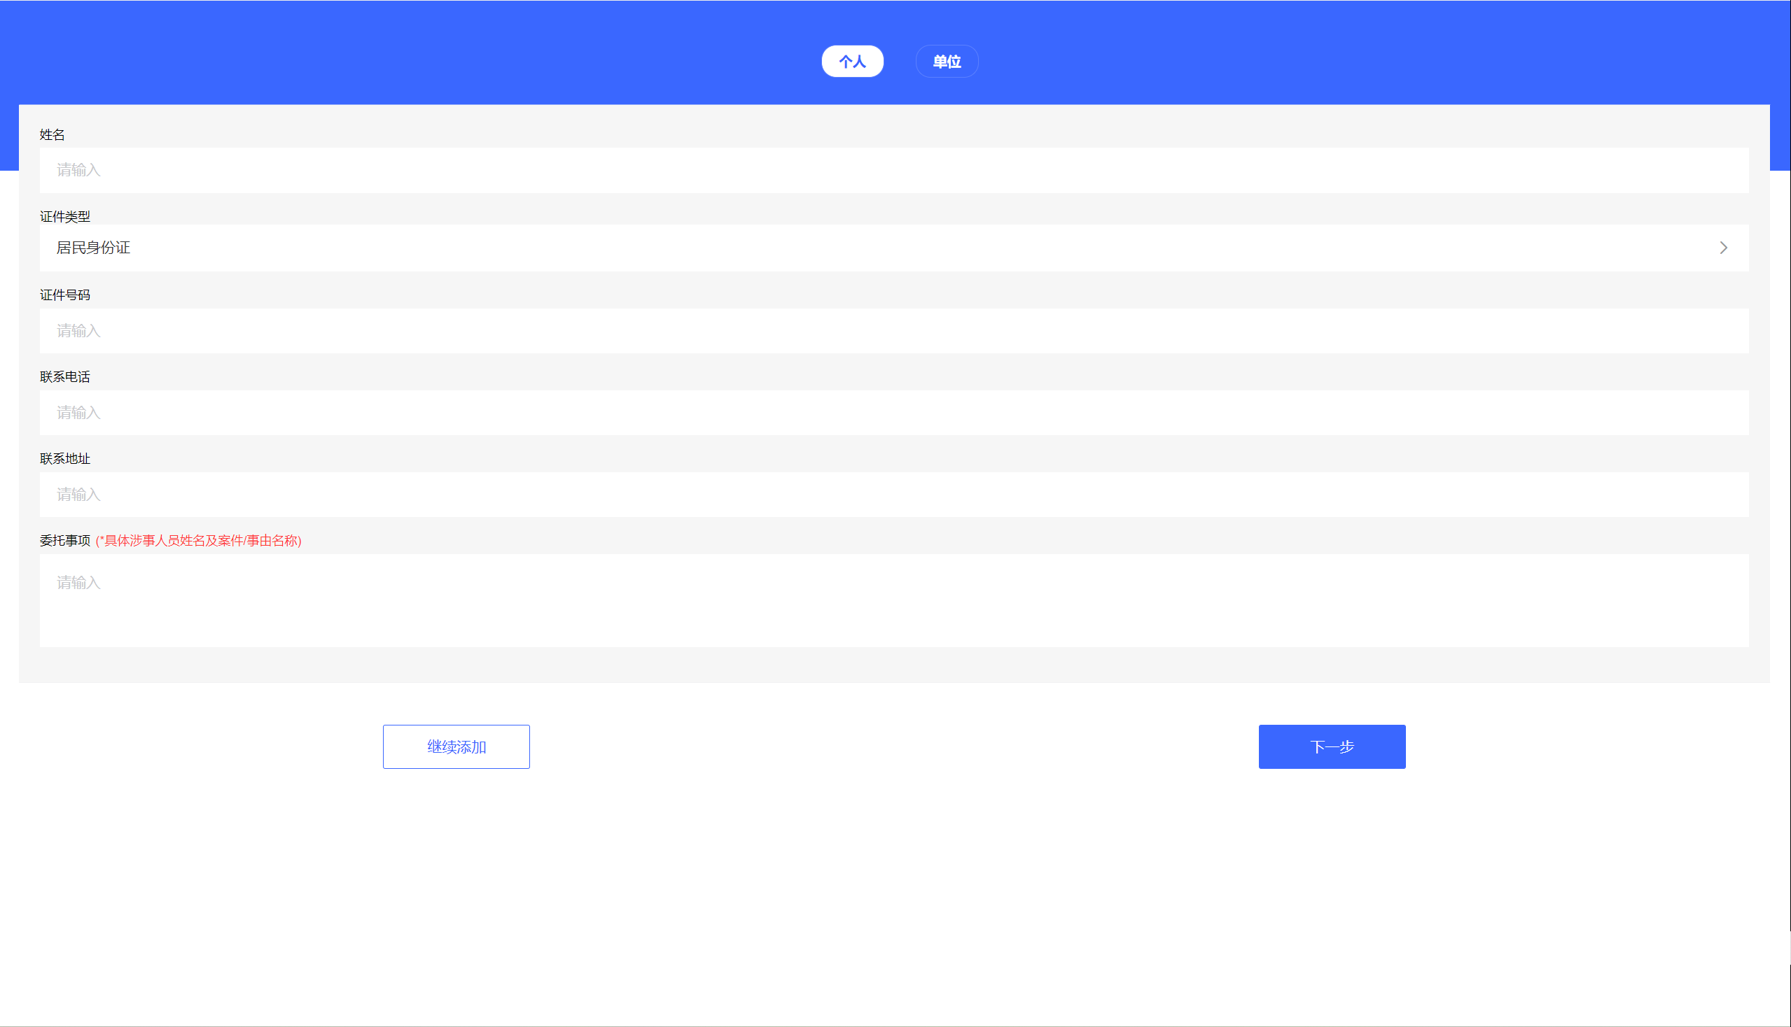Screen dimensions: 1791x1027
Task: Click the 下一步 button
Action: pos(1332,746)
